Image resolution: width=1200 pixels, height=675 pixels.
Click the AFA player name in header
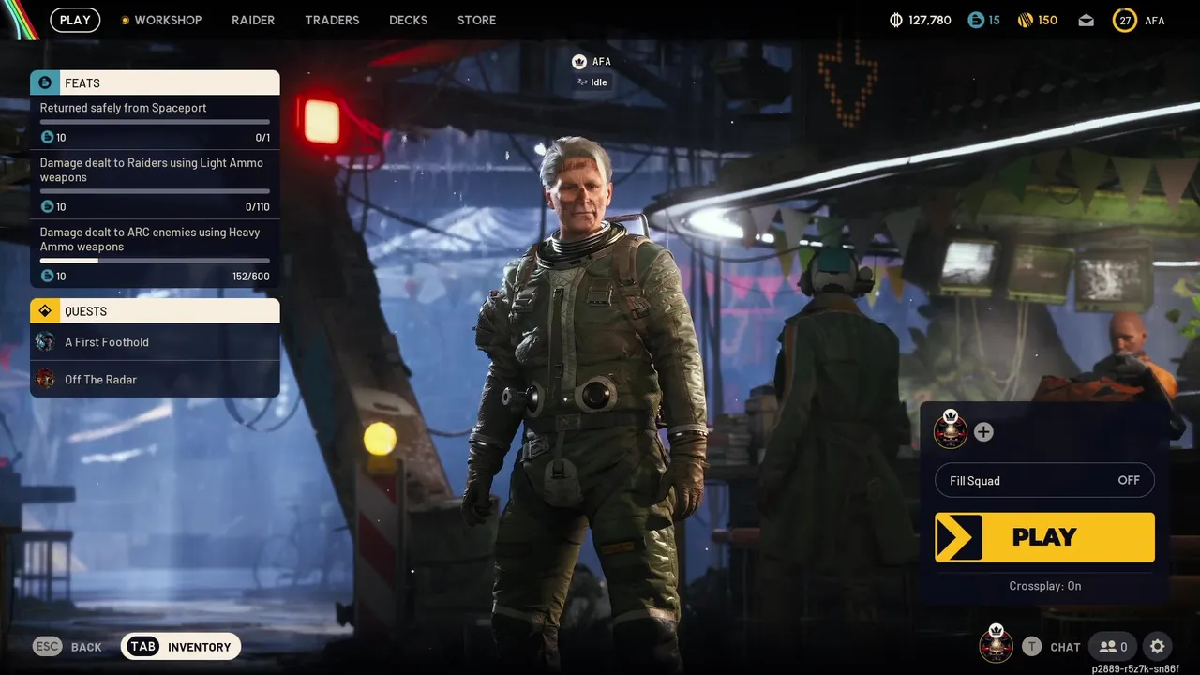[x=1154, y=20]
